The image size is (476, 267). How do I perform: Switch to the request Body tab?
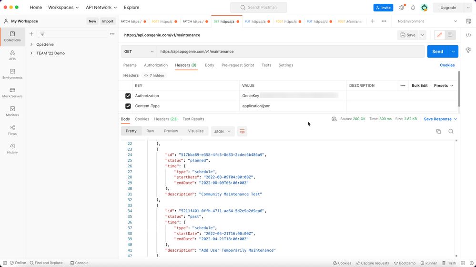click(210, 65)
